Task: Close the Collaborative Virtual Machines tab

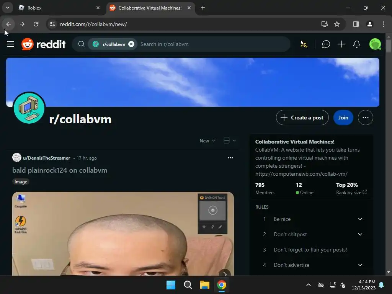Action: 189,8
